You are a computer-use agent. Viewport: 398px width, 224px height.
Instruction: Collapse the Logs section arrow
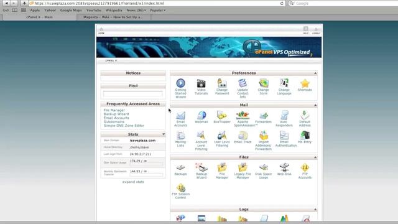pyautogui.click(x=315, y=209)
